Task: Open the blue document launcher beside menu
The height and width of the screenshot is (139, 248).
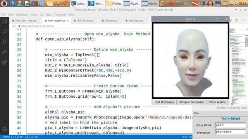Action: point(12,3)
